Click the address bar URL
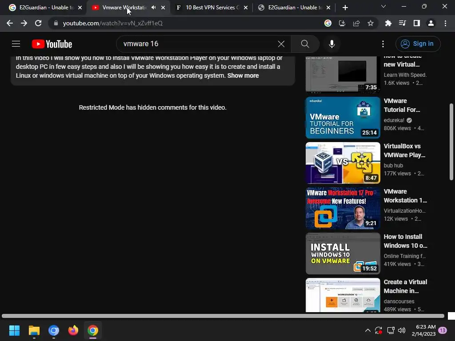Screen dimensions: 455x341 112,23
